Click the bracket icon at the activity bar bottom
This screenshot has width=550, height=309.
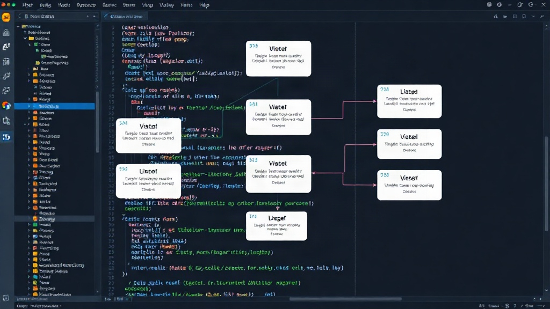pyautogui.click(x=6, y=298)
